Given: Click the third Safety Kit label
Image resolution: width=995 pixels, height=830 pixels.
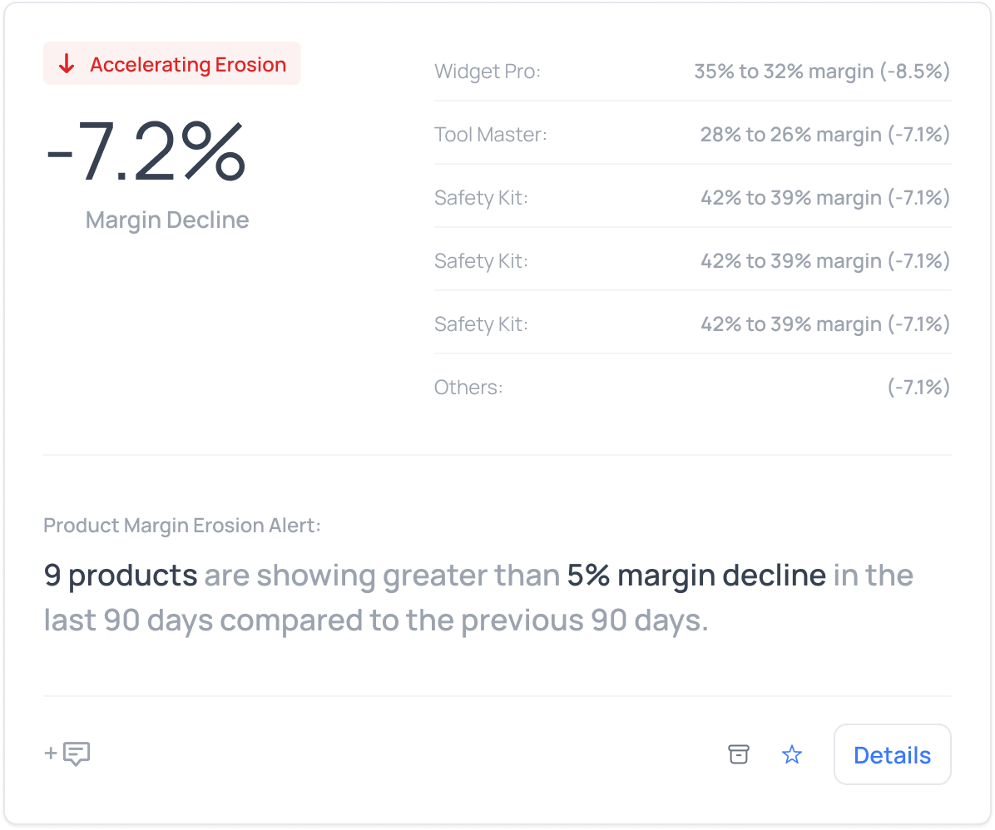Looking at the screenshot, I should point(481,324).
